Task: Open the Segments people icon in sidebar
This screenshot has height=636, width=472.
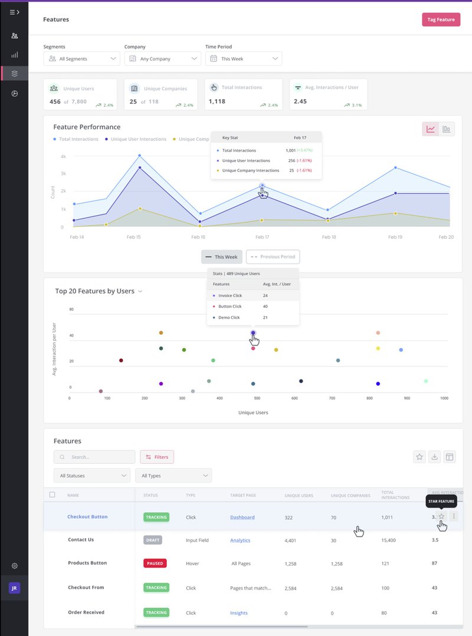Action: (14, 35)
